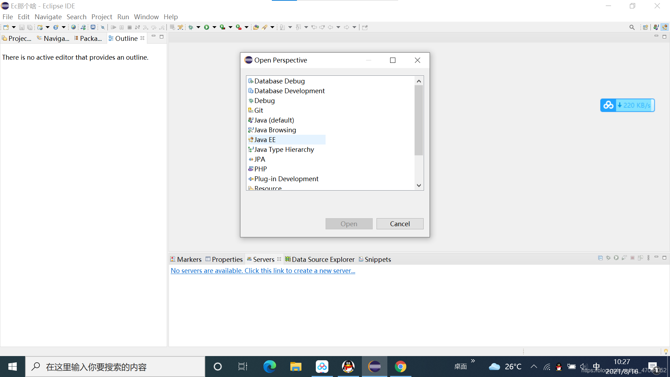The height and width of the screenshot is (377, 670).
Task: Click the Windows taskbar search box
Action: [115, 367]
